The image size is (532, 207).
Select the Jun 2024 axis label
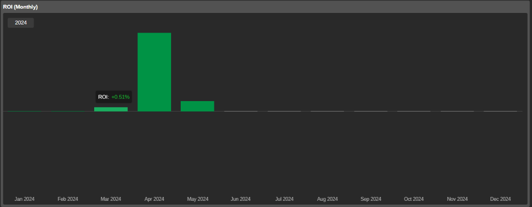(x=241, y=199)
